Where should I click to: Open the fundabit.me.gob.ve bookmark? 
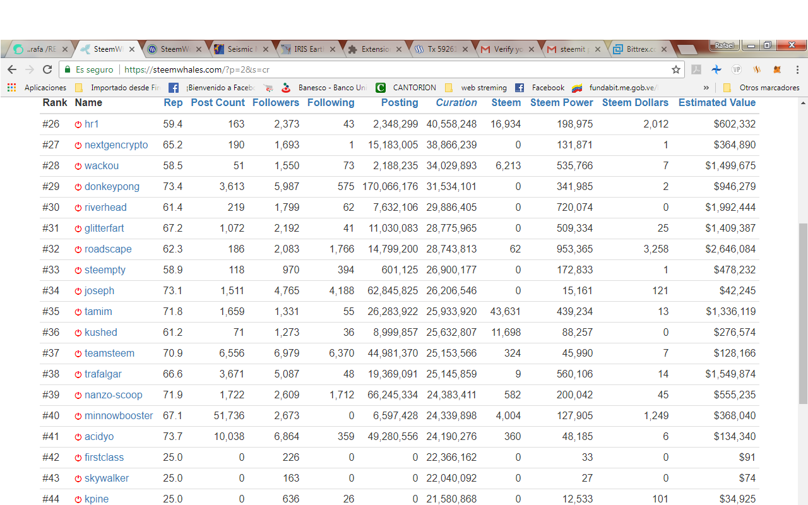click(x=615, y=88)
